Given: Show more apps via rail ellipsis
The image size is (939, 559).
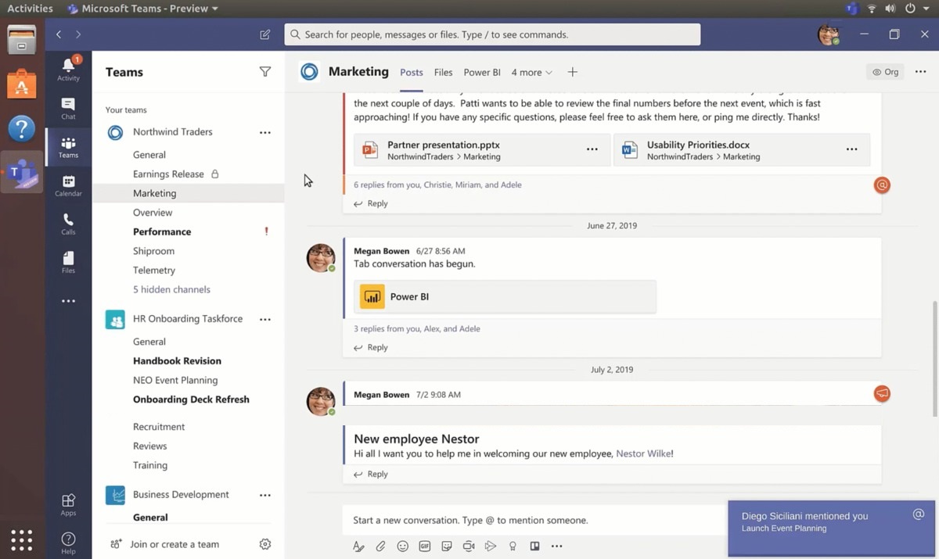Looking at the screenshot, I should [68, 301].
